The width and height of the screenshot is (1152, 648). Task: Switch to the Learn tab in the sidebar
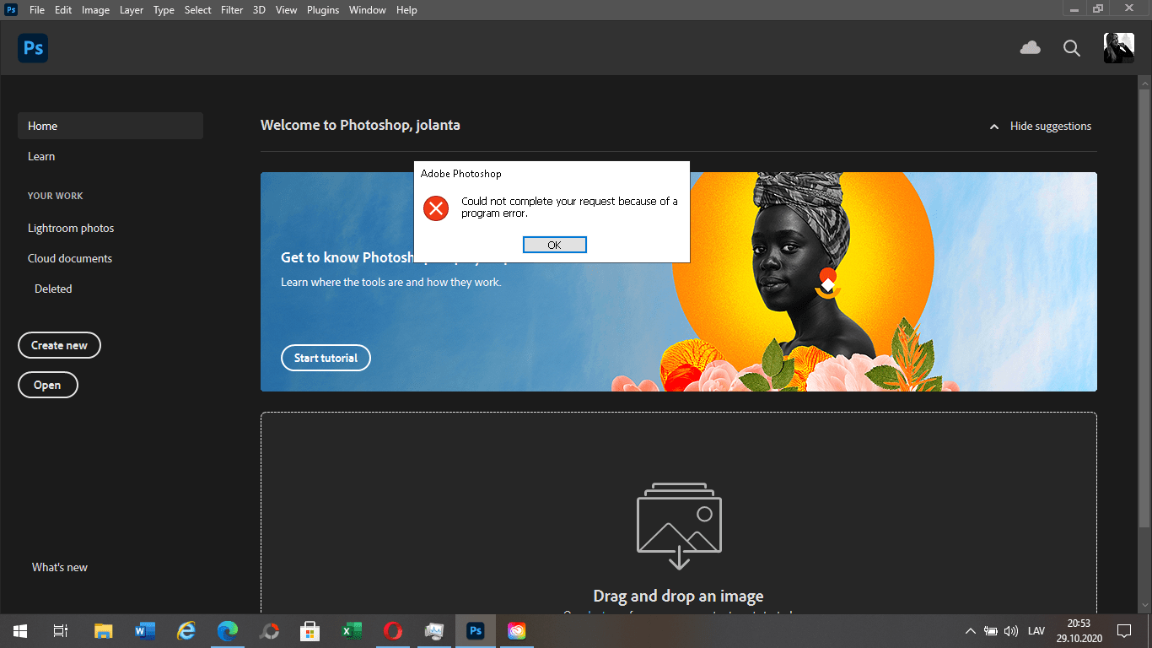click(41, 156)
